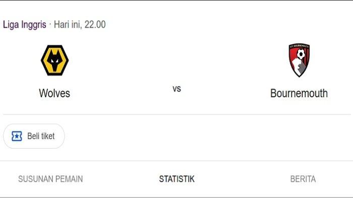Select the STATISTIK tab
Image resolution: width=353 pixels, height=198 pixels.
tap(177, 179)
